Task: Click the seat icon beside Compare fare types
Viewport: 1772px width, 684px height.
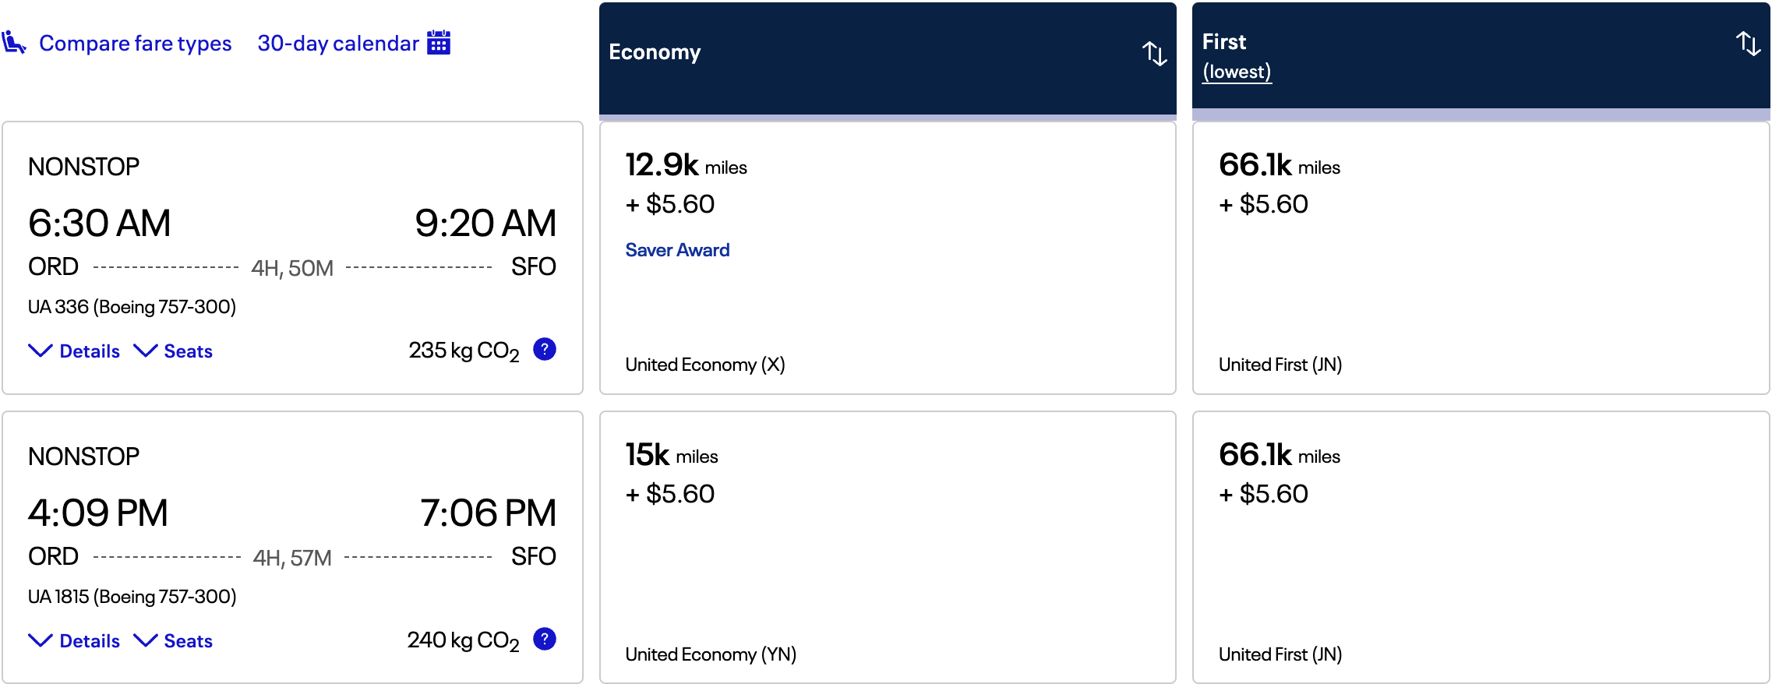Action: tap(13, 42)
